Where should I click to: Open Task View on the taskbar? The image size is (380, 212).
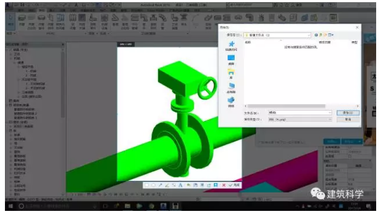click(105, 206)
